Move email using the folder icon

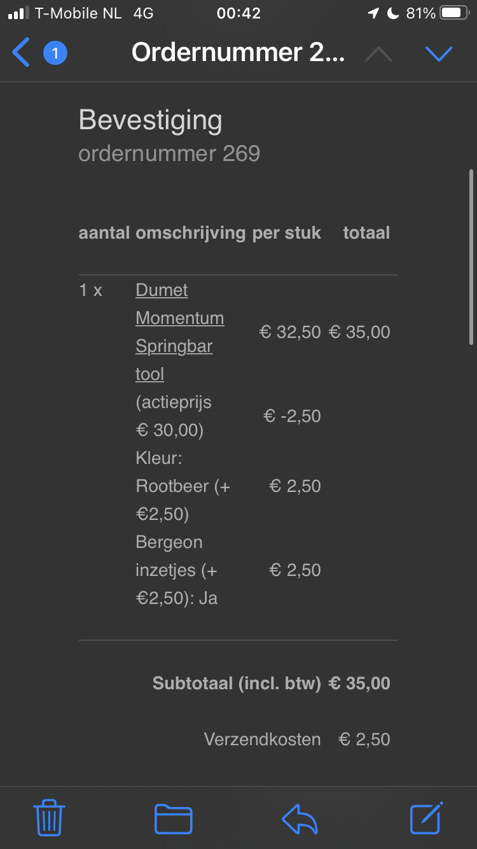coord(173,818)
